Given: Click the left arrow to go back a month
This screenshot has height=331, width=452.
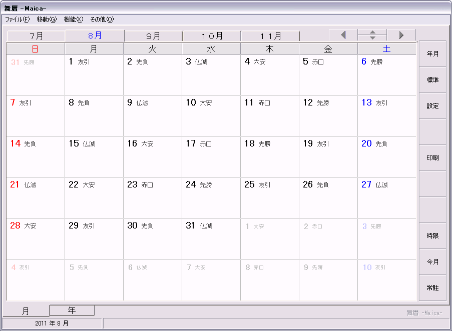Looking at the screenshot, I should click(343, 35).
